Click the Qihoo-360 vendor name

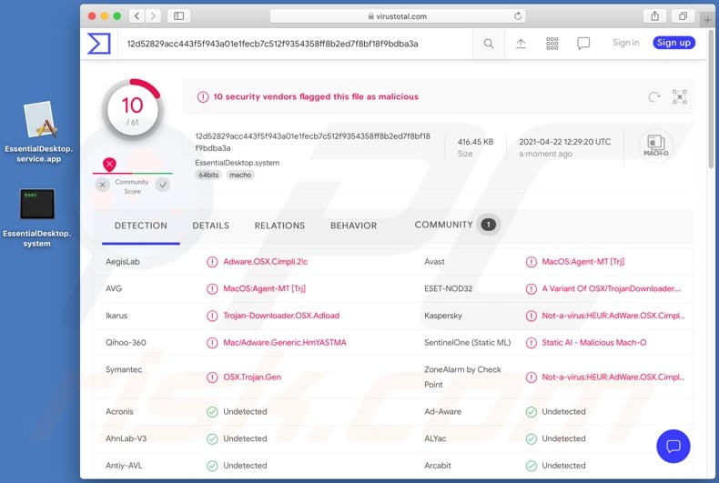(x=126, y=342)
